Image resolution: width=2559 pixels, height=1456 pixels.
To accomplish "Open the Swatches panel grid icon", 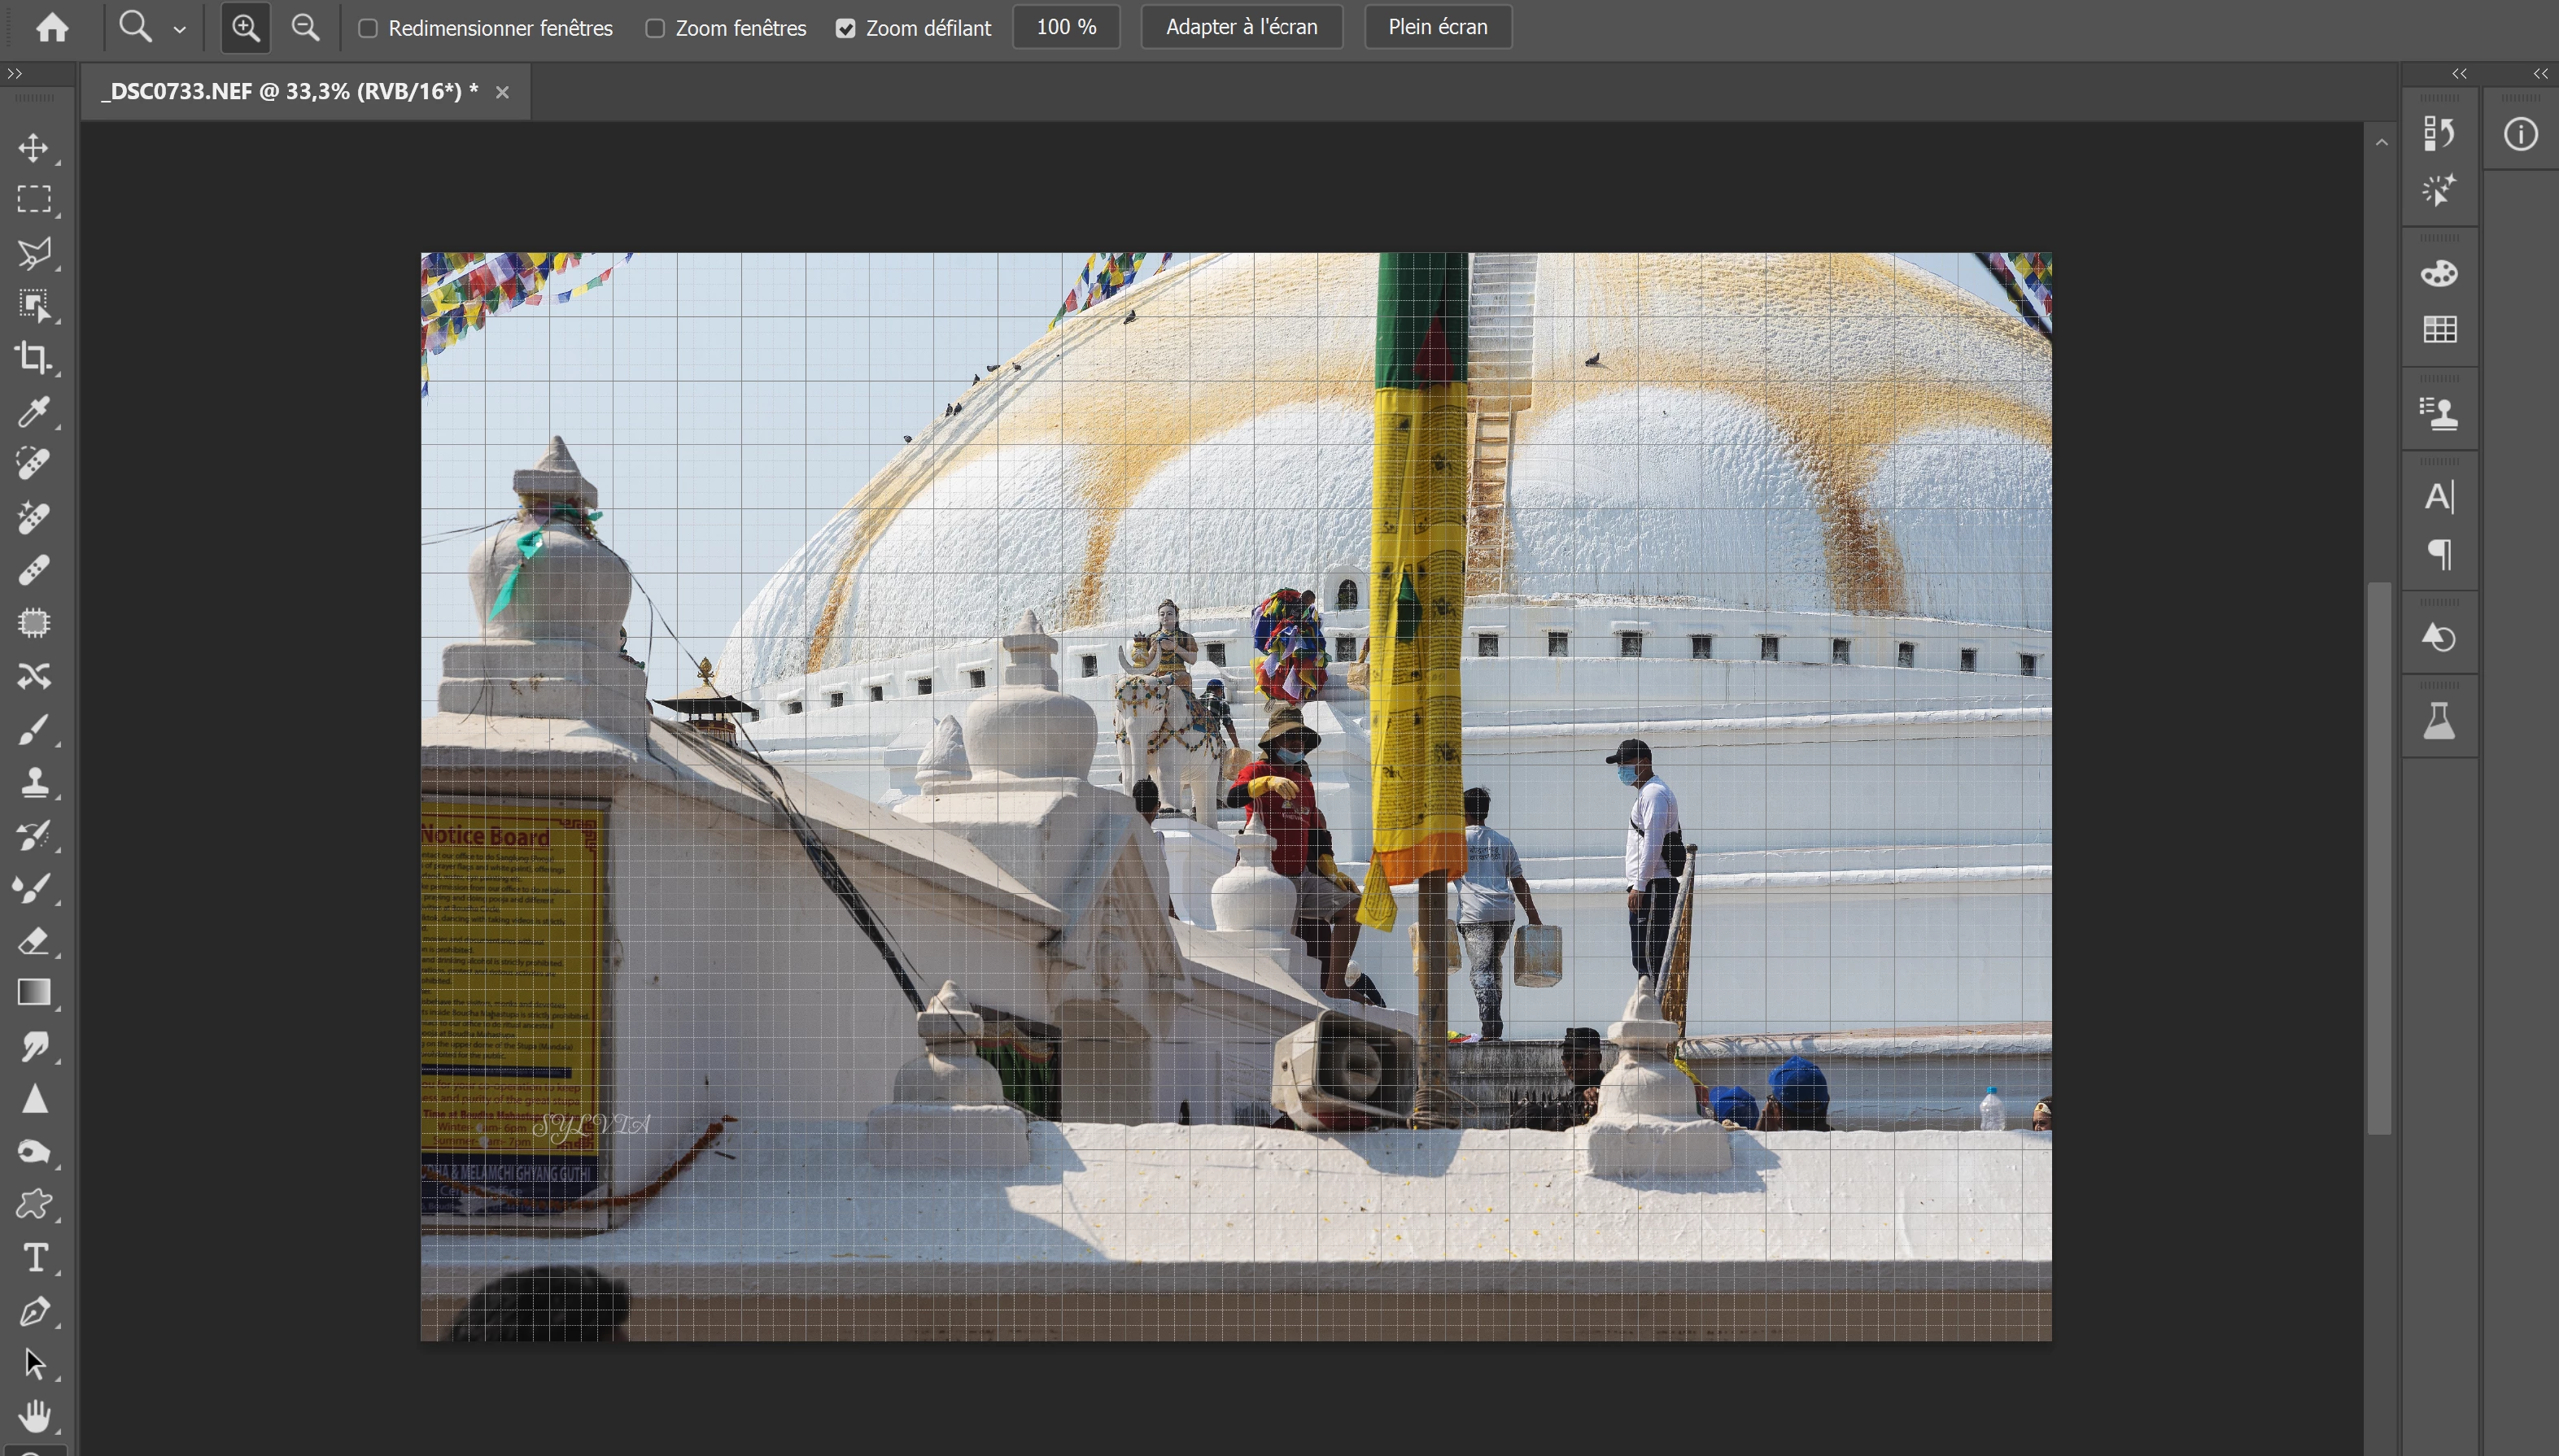I will pos(2439,329).
